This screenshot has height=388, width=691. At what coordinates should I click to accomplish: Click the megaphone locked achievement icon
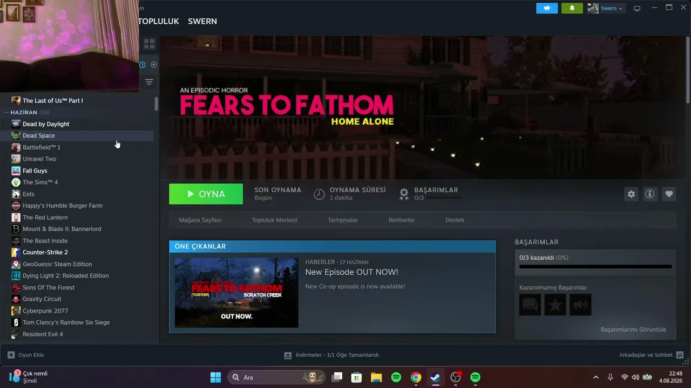(x=580, y=305)
